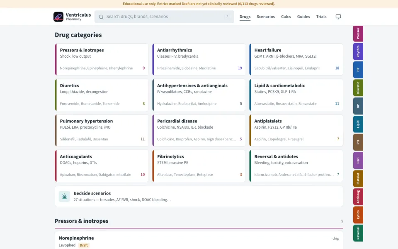Open the Norepinephrine drug entry

coord(199,240)
